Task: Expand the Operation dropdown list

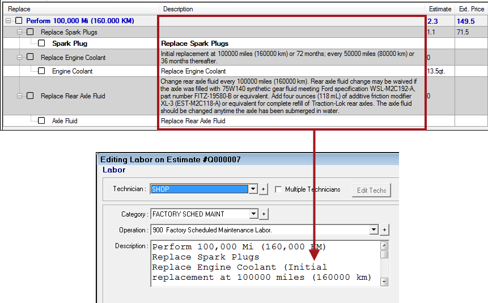Action: [374, 230]
